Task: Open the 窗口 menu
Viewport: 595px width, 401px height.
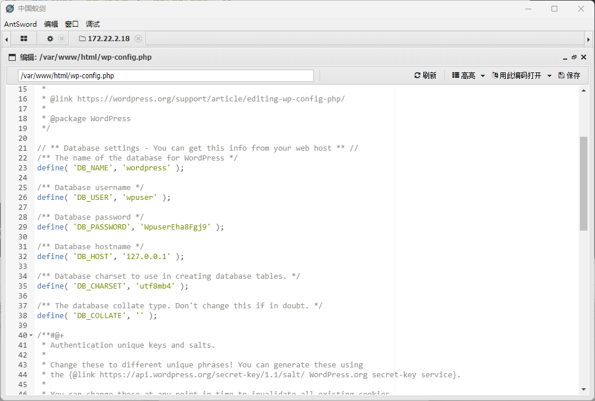Action: [72, 24]
